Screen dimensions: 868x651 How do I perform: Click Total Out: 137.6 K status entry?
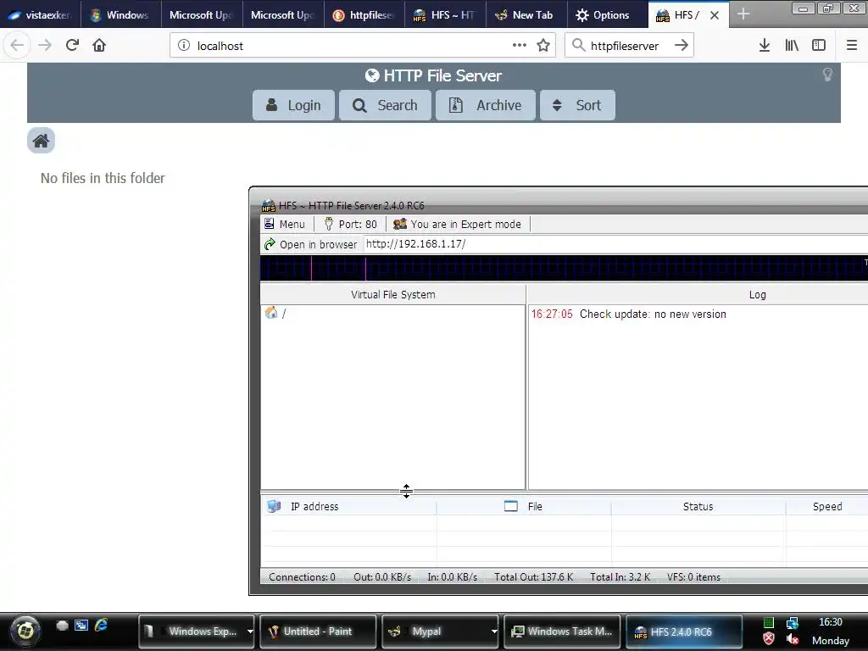pyautogui.click(x=534, y=576)
